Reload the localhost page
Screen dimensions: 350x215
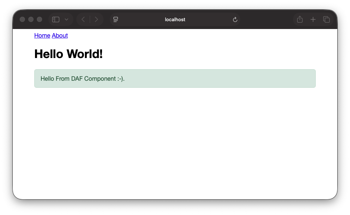click(235, 19)
